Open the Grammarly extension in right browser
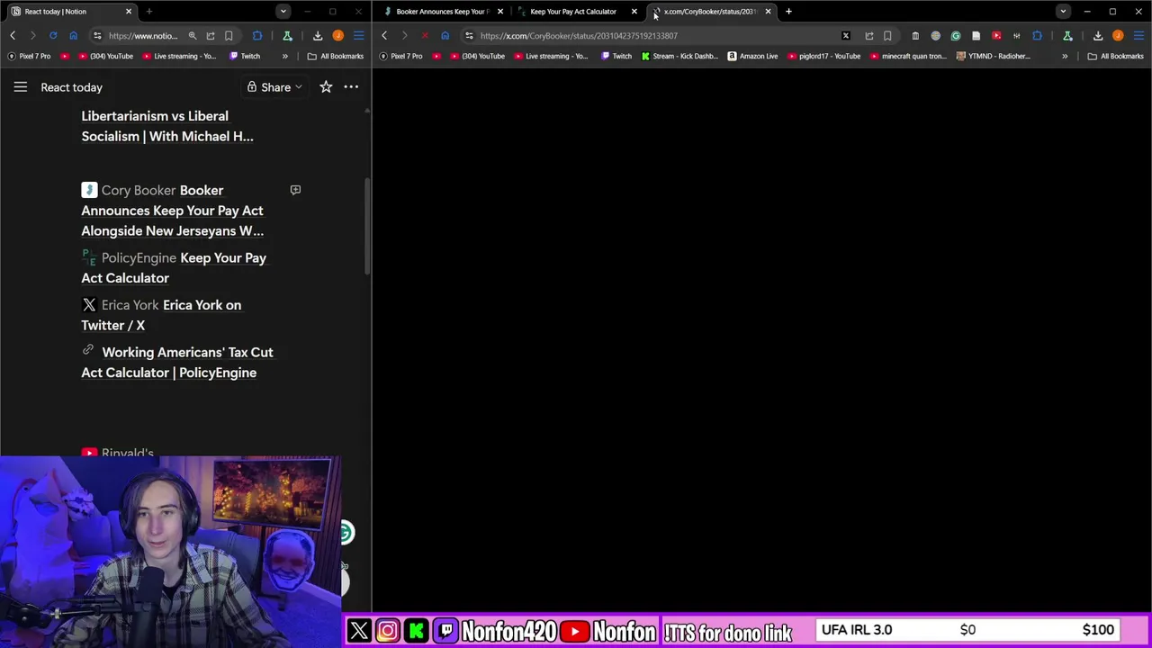This screenshot has height=648, width=1152. (x=956, y=36)
